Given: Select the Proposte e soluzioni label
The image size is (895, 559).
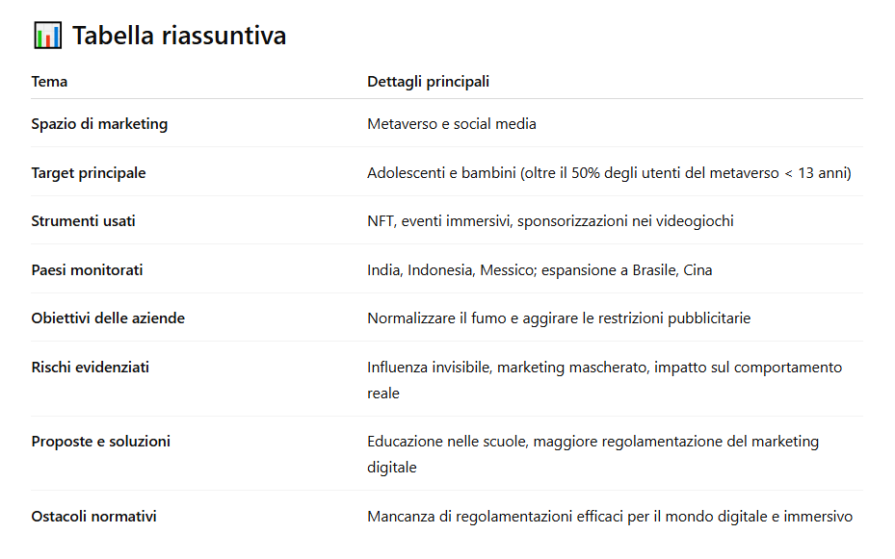Looking at the screenshot, I should (100, 441).
